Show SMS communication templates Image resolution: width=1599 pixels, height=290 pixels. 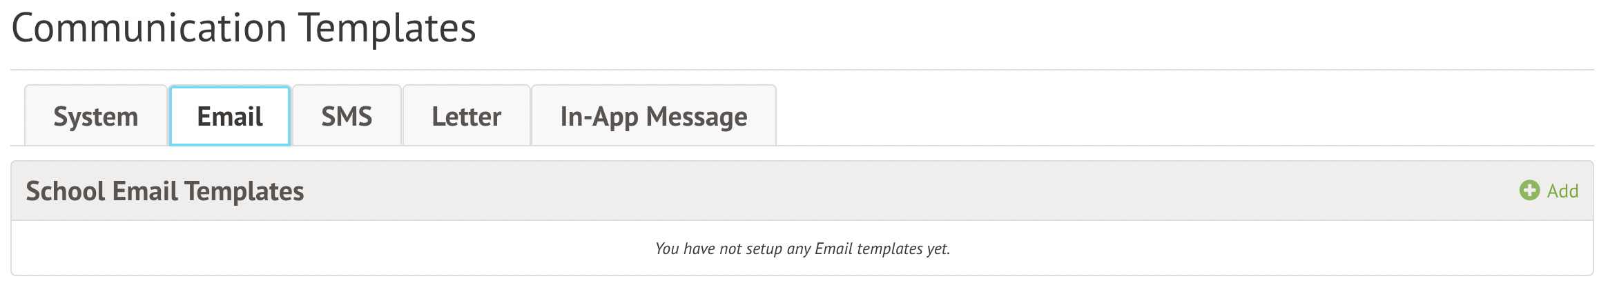point(347,117)
